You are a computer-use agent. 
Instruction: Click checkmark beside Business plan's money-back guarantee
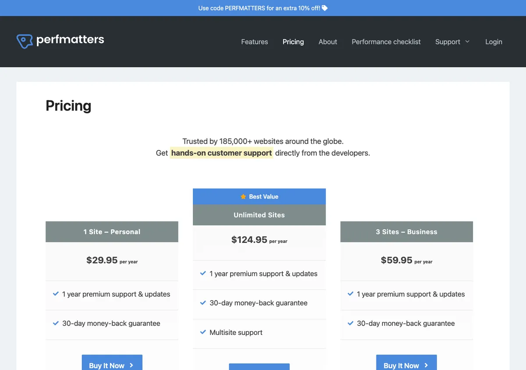tap(350, 323)
